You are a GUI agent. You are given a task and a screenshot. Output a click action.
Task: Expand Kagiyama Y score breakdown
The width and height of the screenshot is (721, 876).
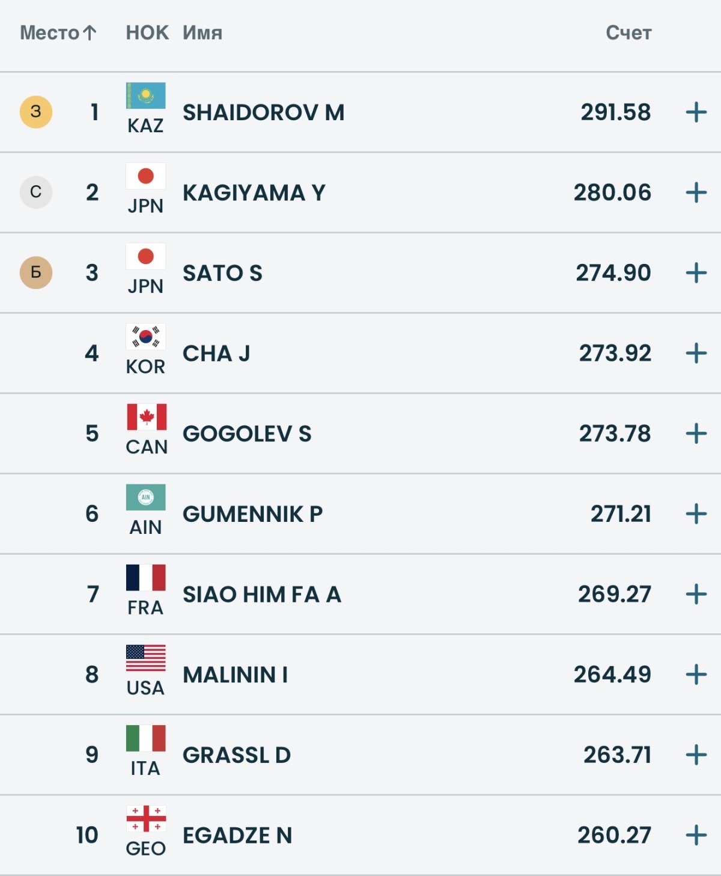696,193
